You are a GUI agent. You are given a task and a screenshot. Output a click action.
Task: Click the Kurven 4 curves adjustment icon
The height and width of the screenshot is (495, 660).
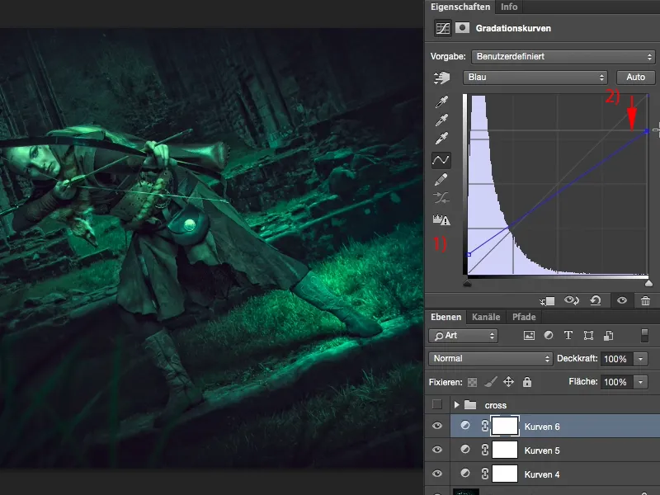pos(465,473)
